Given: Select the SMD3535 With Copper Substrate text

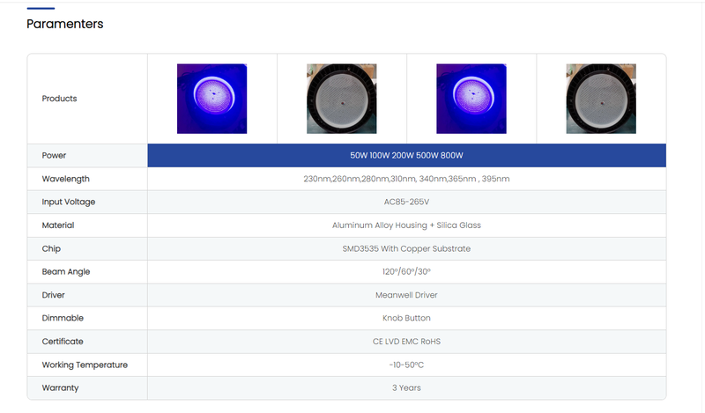Looking at the screenshot, I should [406, 248].
